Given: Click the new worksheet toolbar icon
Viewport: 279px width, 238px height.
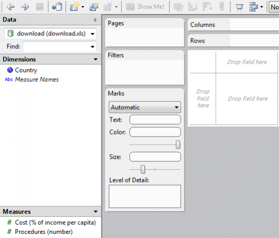Looking at the screenshot, I should tap(75, 7).
